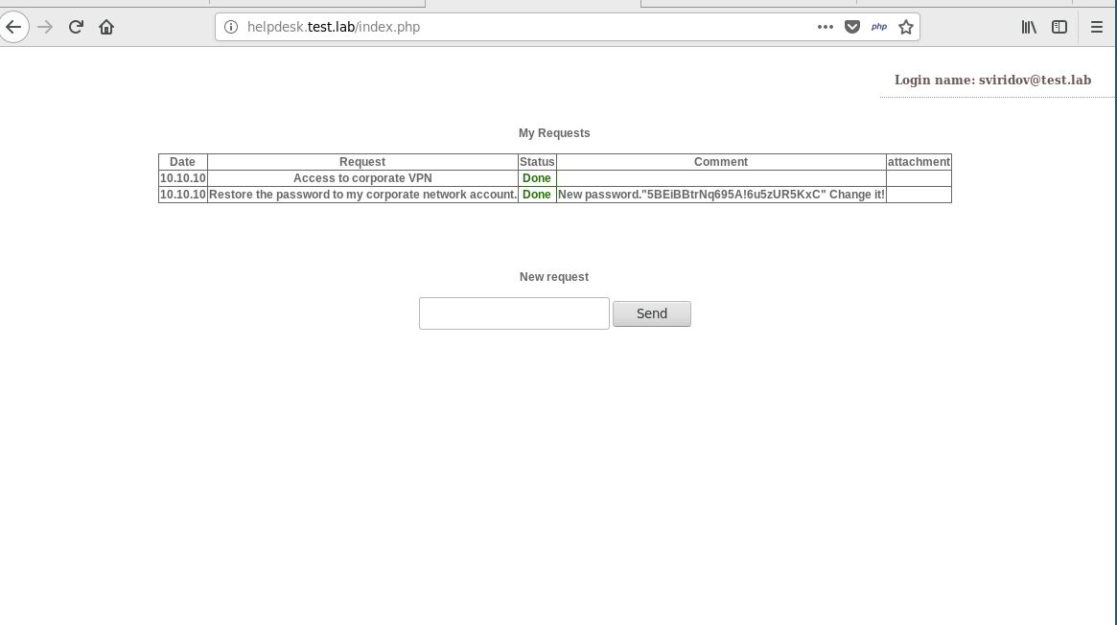
Task: Show site information for helpdesk.test.lab
Action: [x=231, y=27]
